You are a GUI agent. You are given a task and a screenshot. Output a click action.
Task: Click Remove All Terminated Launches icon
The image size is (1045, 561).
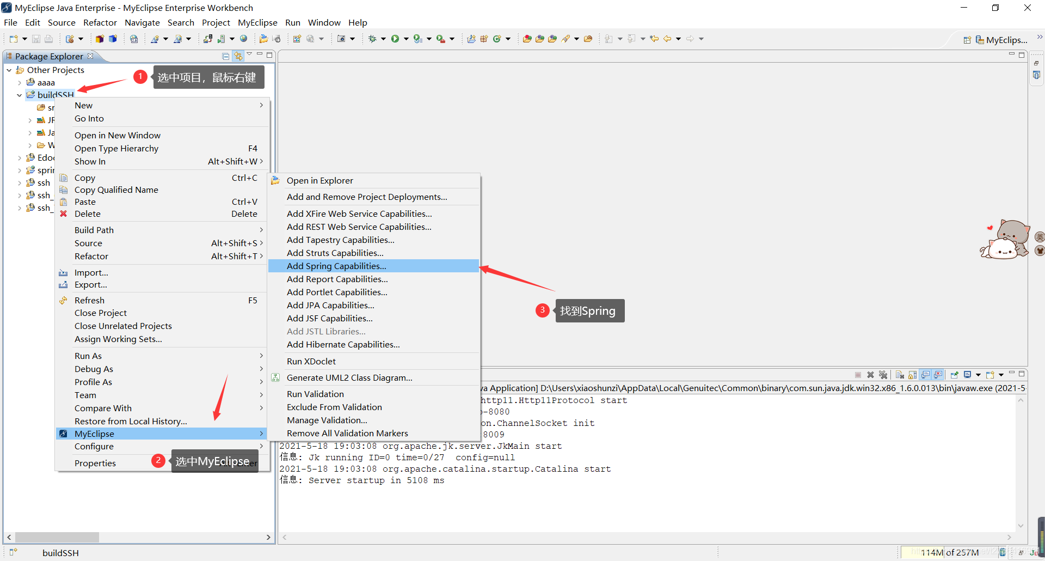(x=883, y=375)
